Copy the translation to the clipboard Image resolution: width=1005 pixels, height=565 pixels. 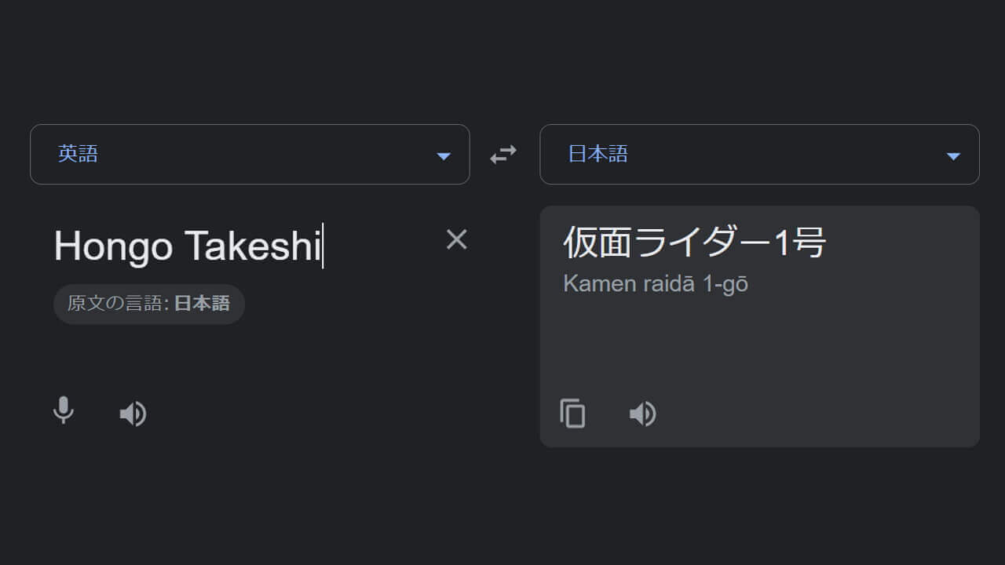pyautogui.click(x=572, y=414)
